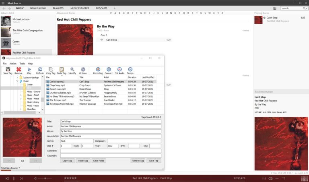Viewport: 309px width, 182px height.
Task: Click the Remove Tag button
Action: point(138,161)
